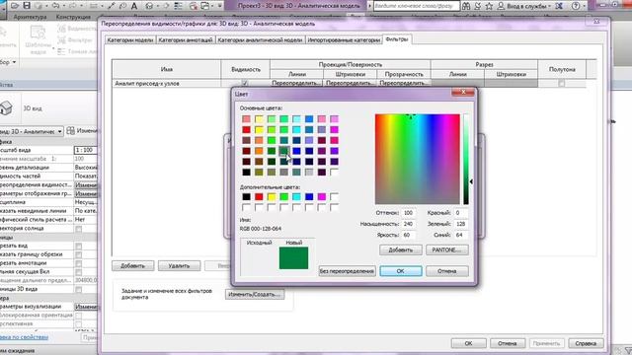Click the 3D вид house icon in properties
This screenshot has width=632, height=355.
pos(6,107)
